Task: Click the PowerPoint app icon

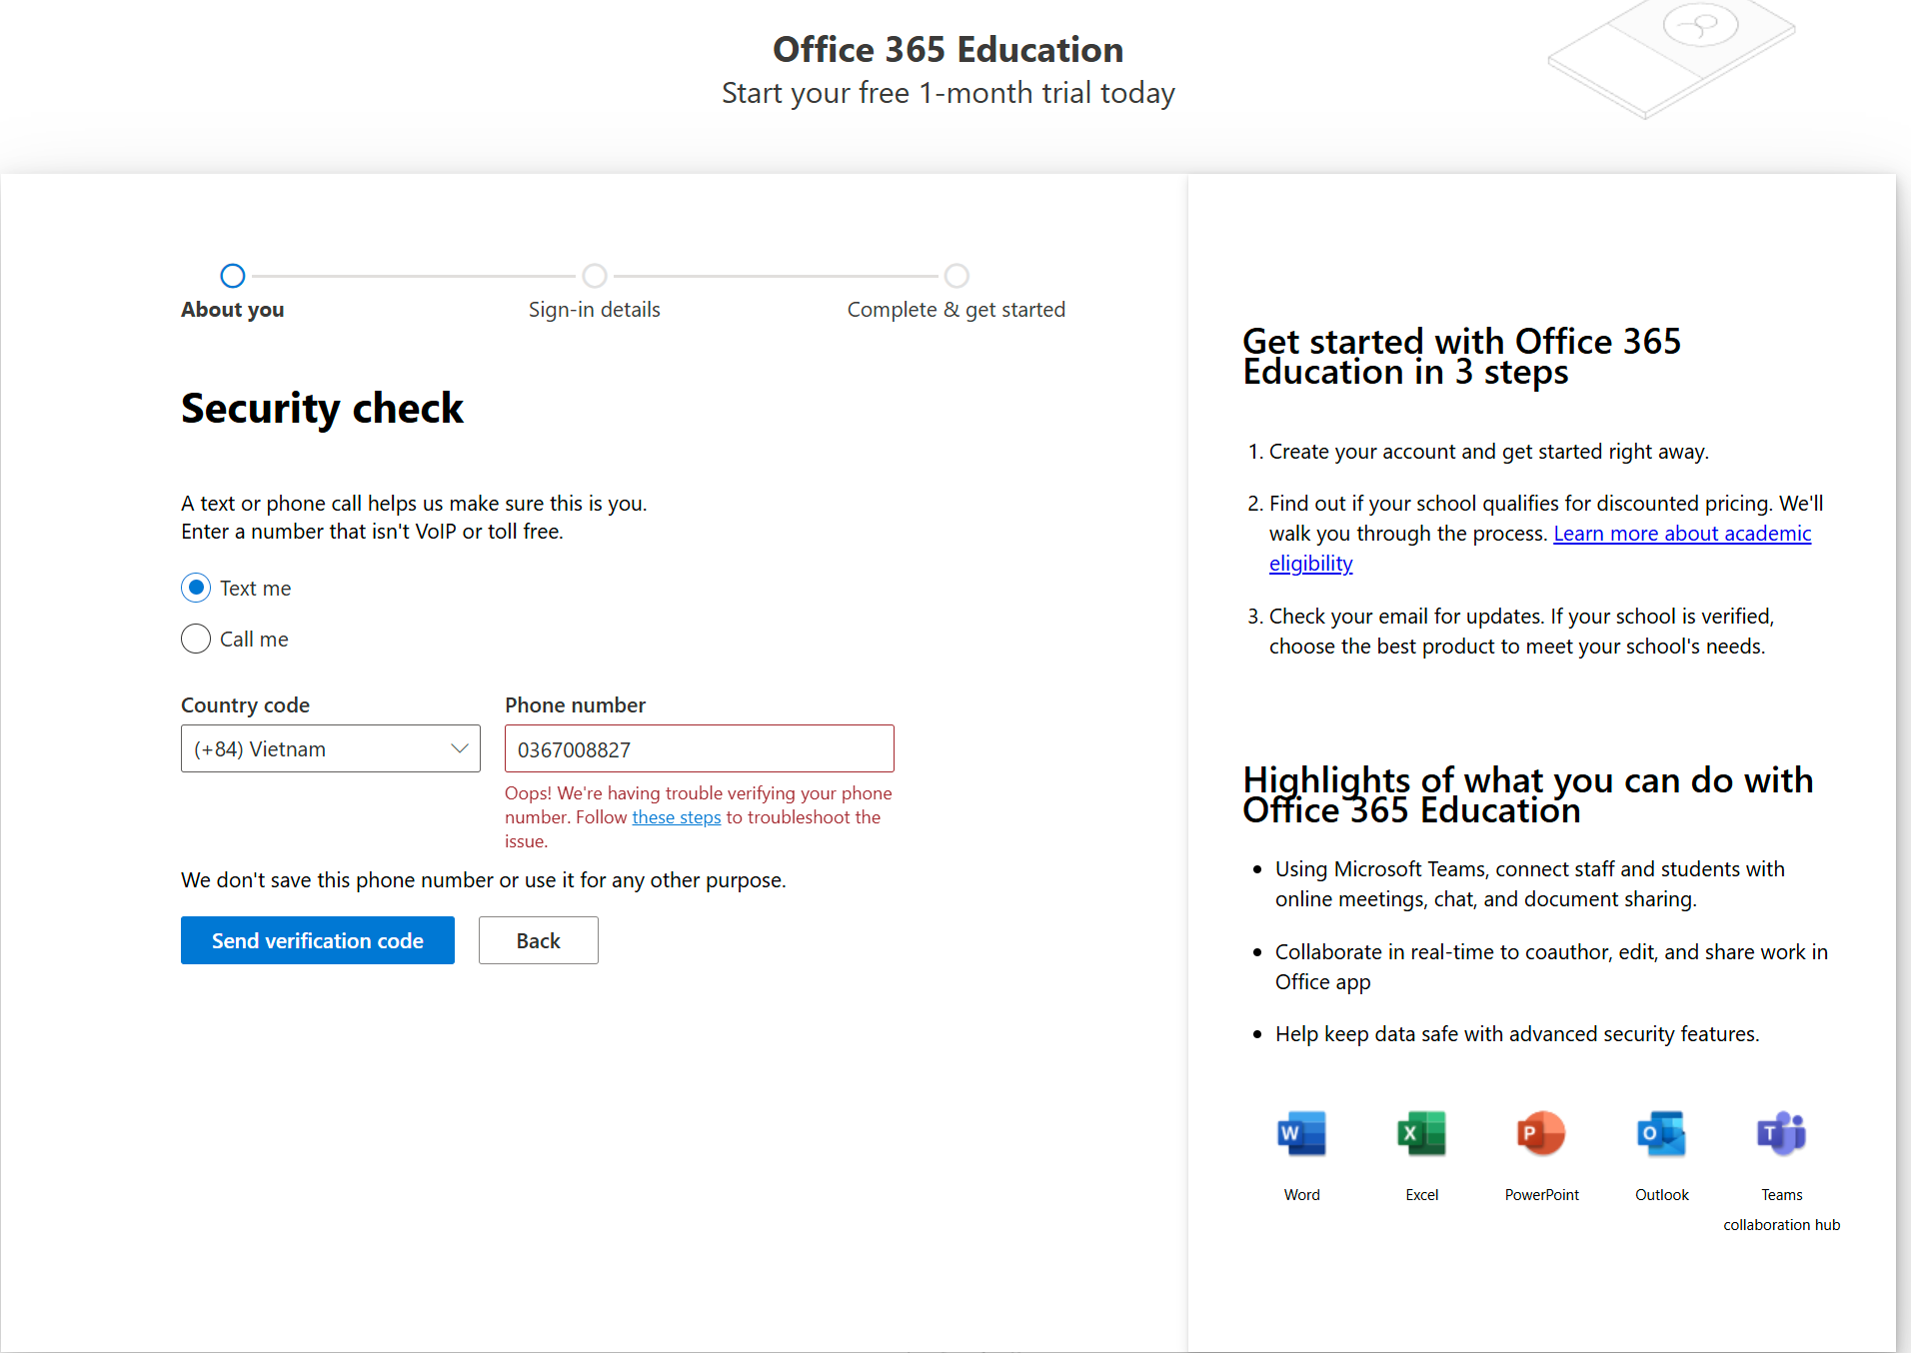Action: (x=1541, y=1133)
